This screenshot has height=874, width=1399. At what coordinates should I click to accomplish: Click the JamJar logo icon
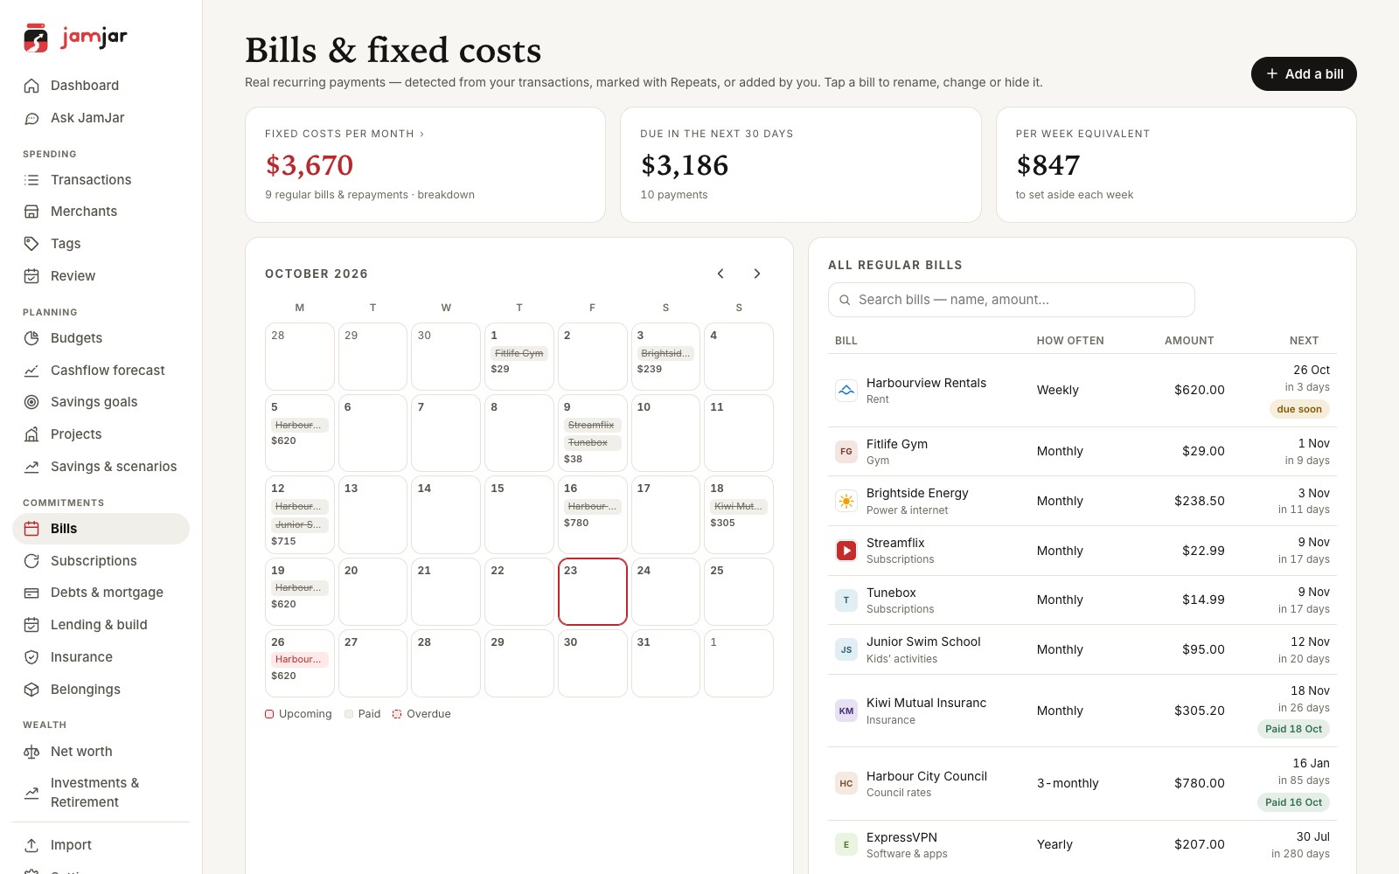point(36,38)
